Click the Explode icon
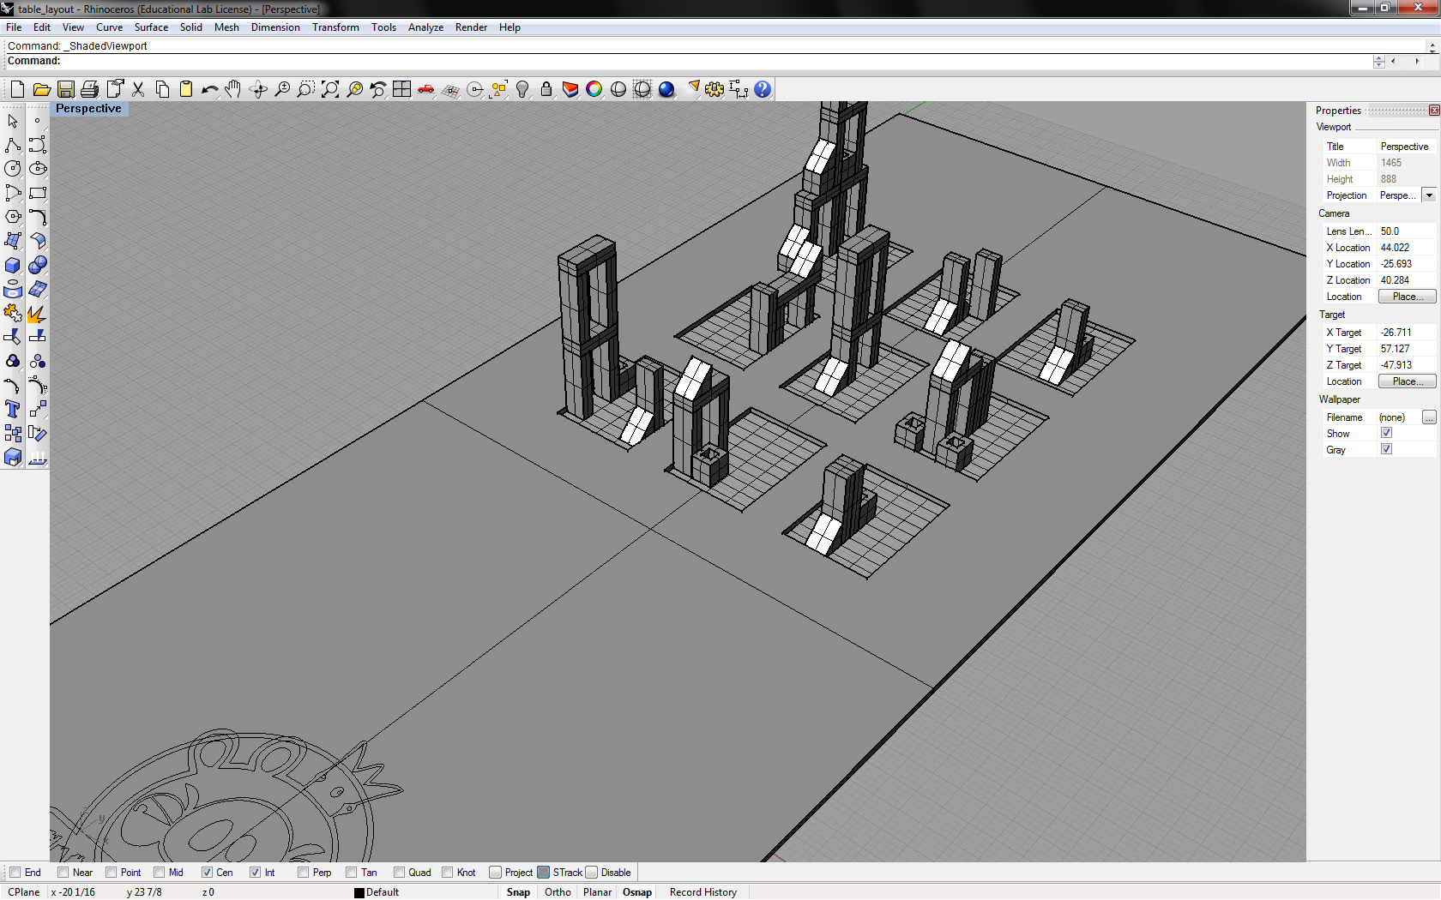The image size is (1441, 900). [x=38, y=314]
